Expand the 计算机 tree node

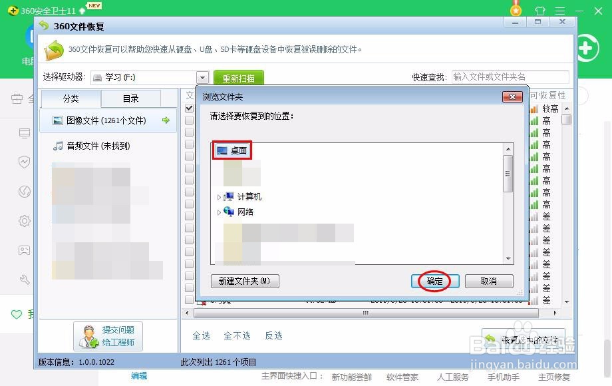[219, 197]
